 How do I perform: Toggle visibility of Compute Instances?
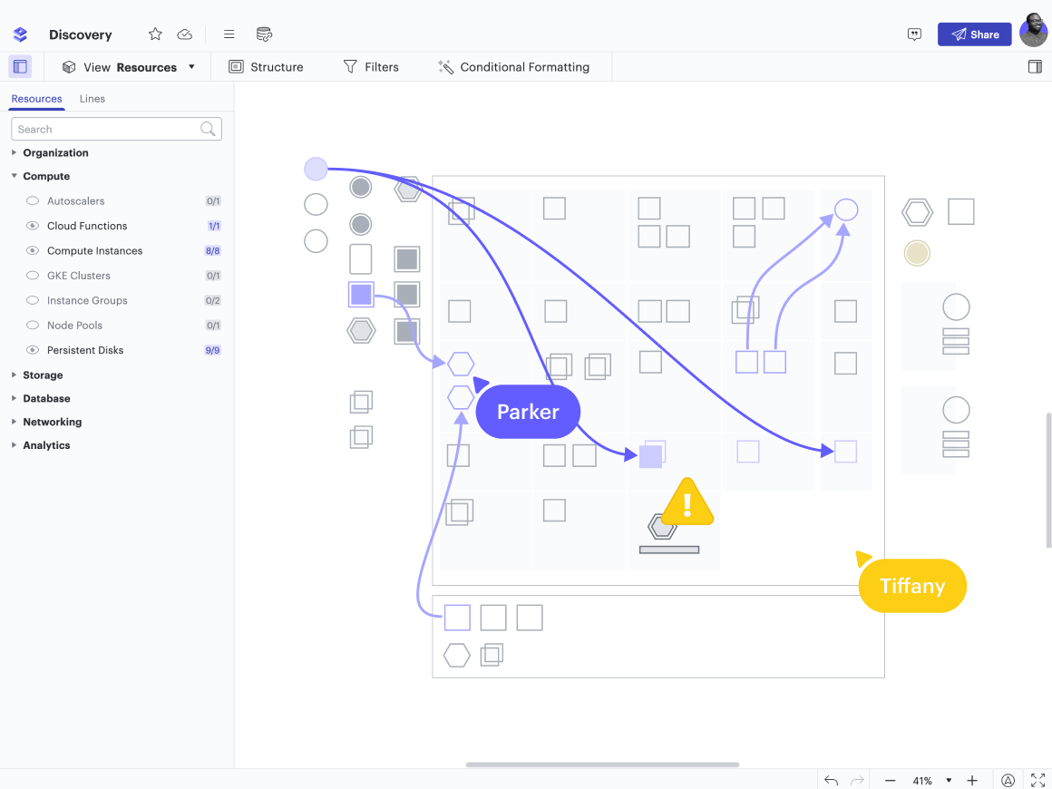point(33,250)
